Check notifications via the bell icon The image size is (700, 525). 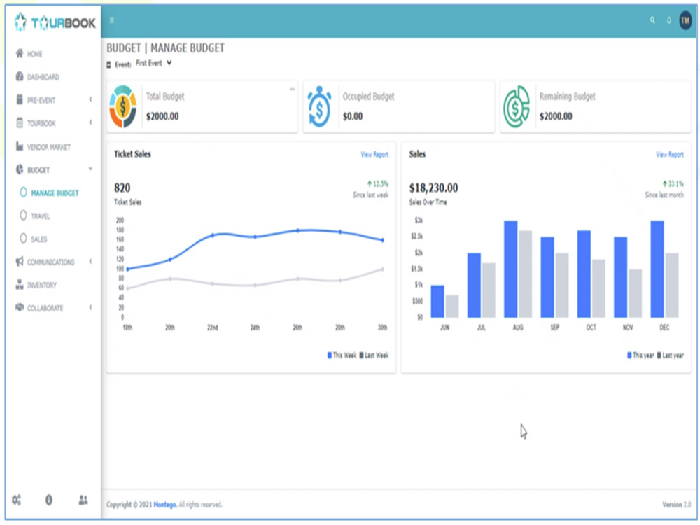(670, 21)
